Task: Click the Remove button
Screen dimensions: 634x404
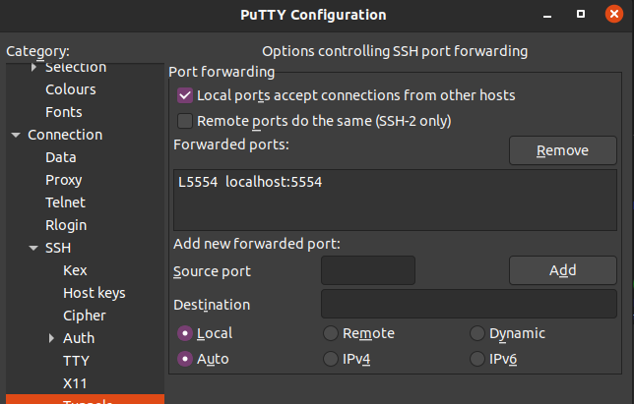Action: [x=563, y=150]
